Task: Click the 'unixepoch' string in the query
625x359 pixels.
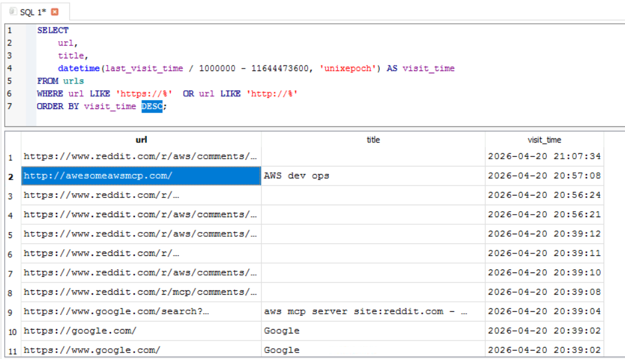Action: click(347, 69)
